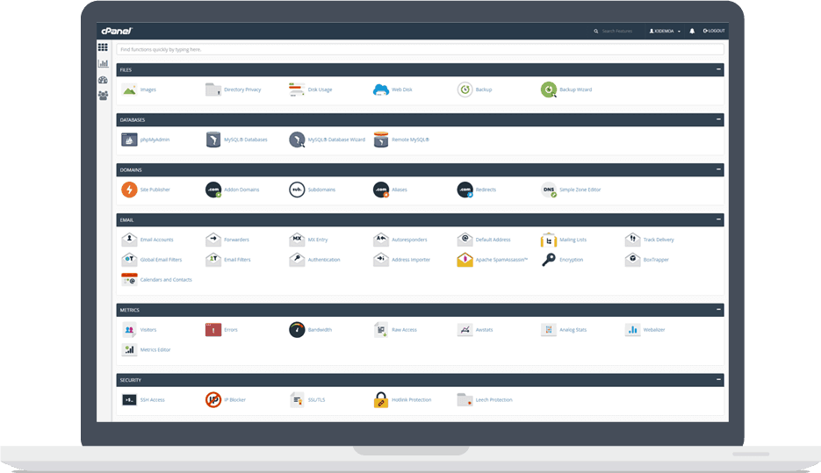Collapse the Security section
Screen dimensions: 821x473
(x=718, y=380)
